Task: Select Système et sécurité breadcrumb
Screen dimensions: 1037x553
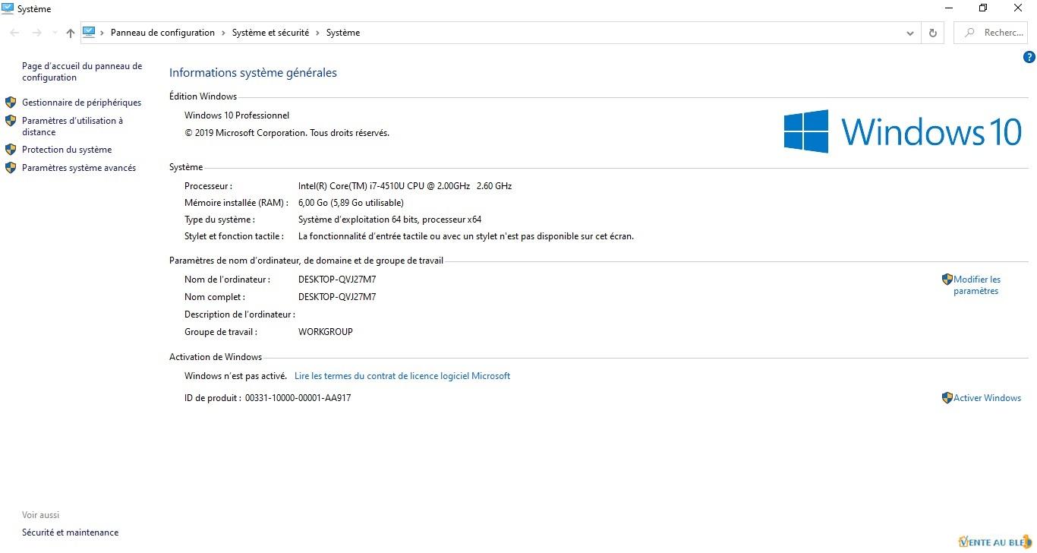Action: point(270,33)
